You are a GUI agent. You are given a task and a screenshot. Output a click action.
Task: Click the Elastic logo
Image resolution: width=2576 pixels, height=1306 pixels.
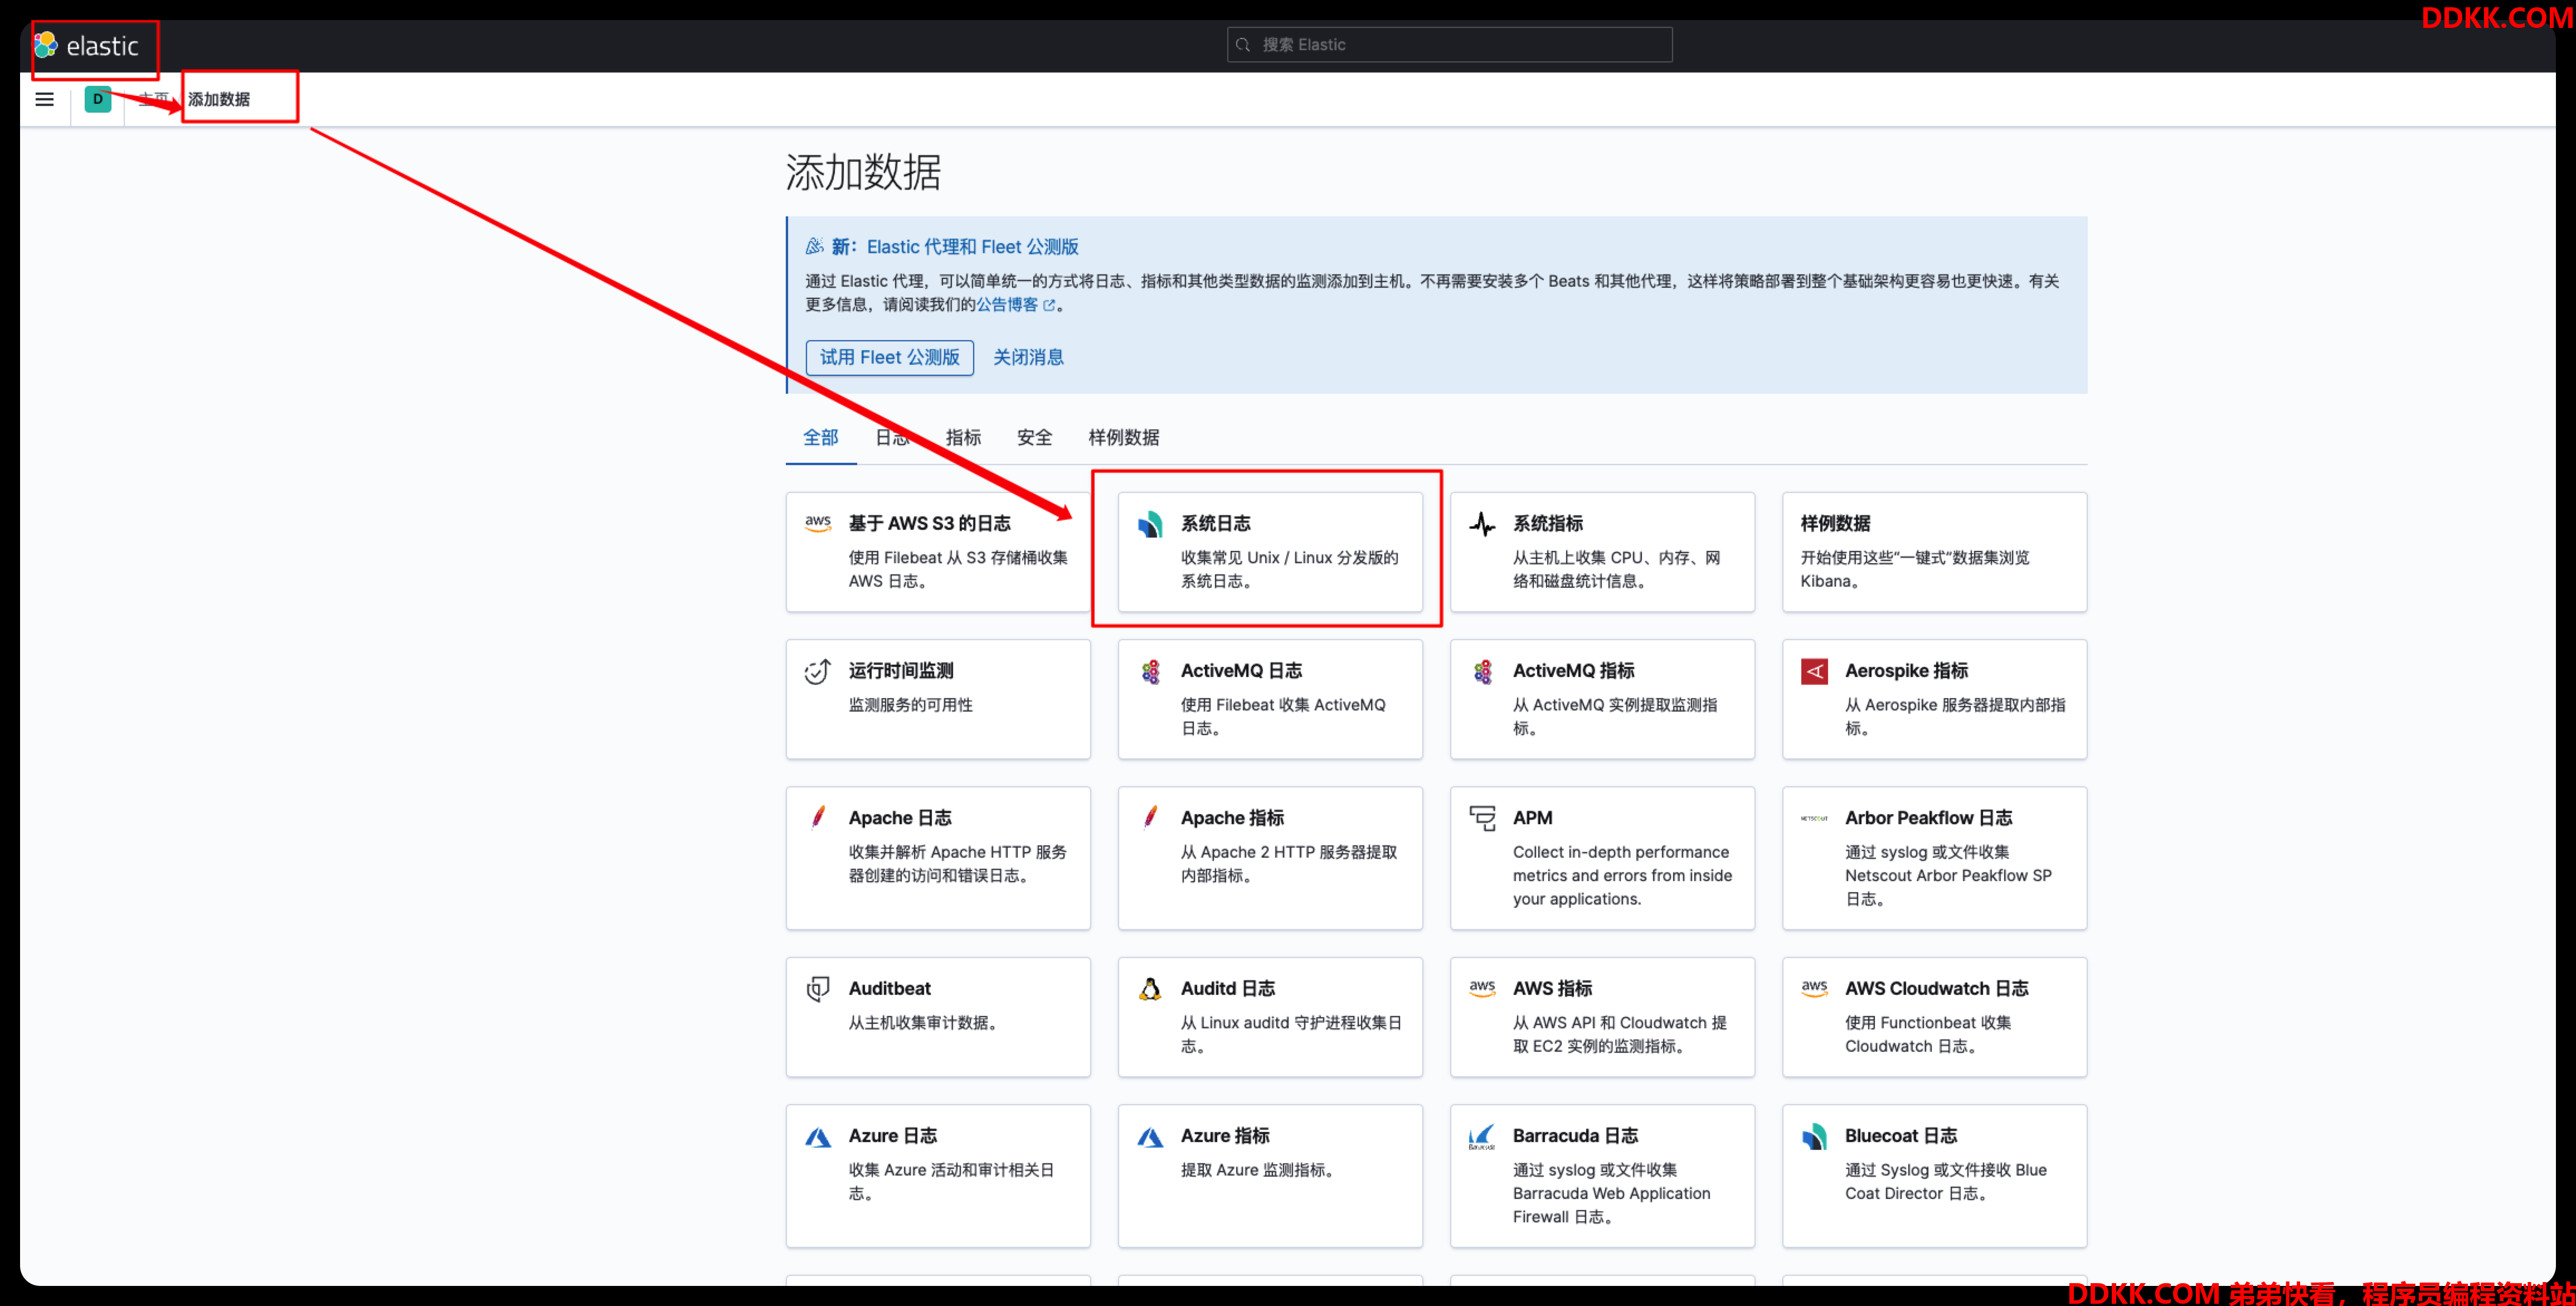[x=86, y=45]
